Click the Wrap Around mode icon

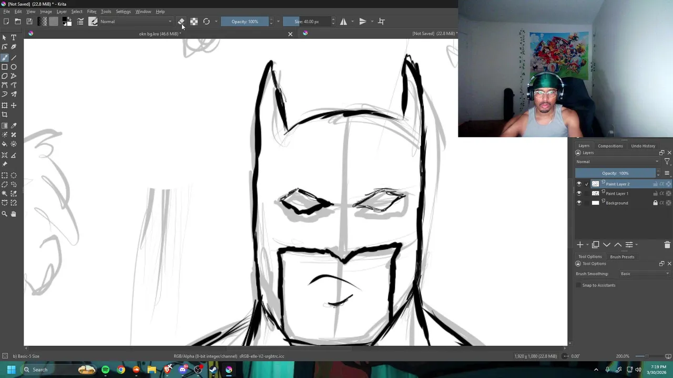pos(381,22)
